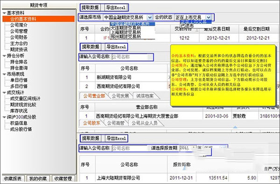Select row 上海大陆期货有限公司
The image size is (280, 184).
pyautogui.click(x=118, y=178)
